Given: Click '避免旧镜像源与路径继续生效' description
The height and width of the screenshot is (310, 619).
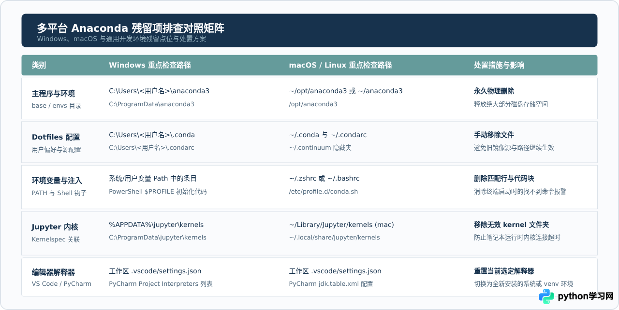Looking at the screenshot, I should point(514,147).
